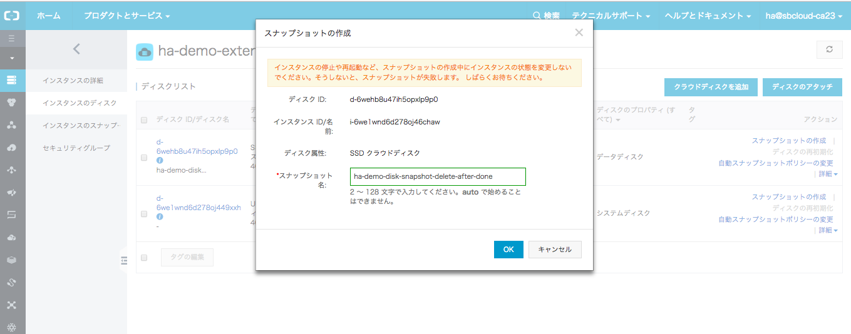851x334 pixels.
Task: Go to ホーム in the top bar
Action: [49, 16]
